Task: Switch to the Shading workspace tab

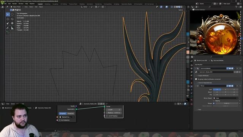Action: coord(82,4)
